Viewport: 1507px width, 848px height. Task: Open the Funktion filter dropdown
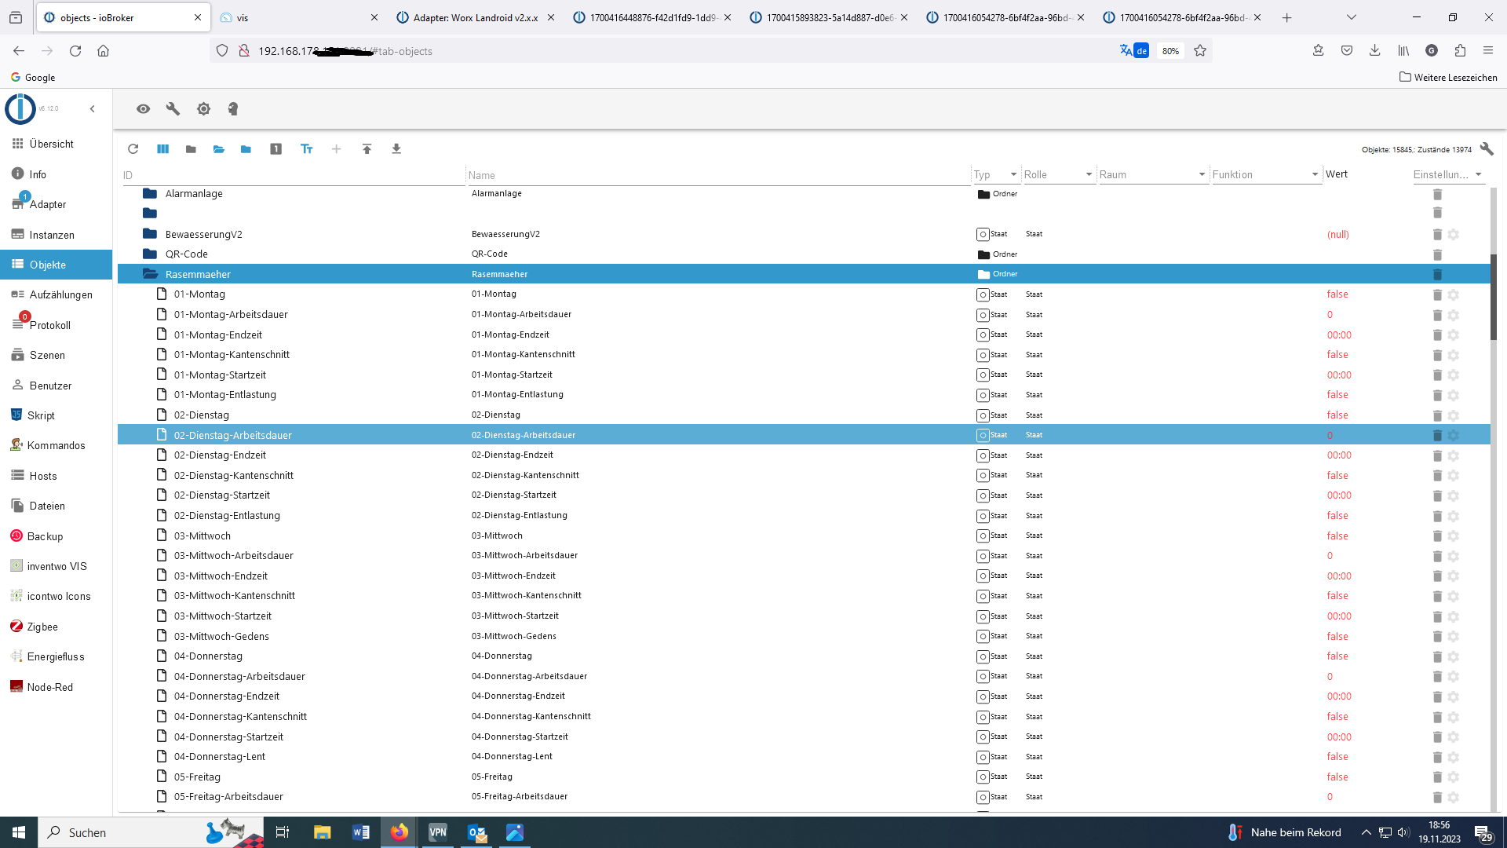click(1266, 174)
